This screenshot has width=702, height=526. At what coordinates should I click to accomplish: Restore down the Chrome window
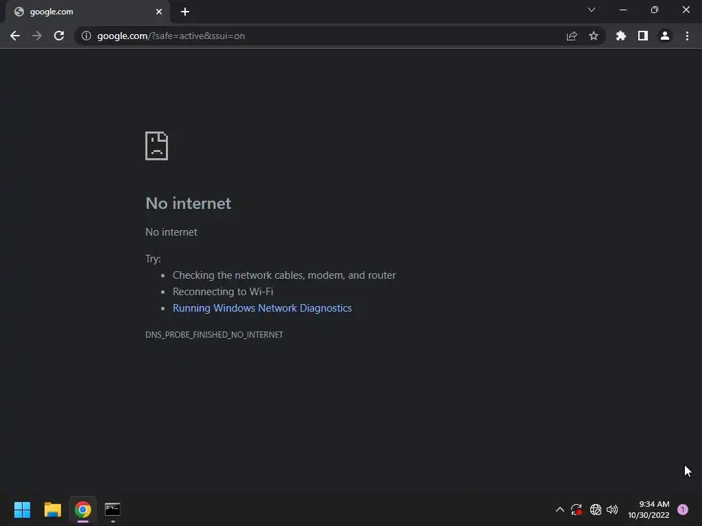[x=655, y=10]
